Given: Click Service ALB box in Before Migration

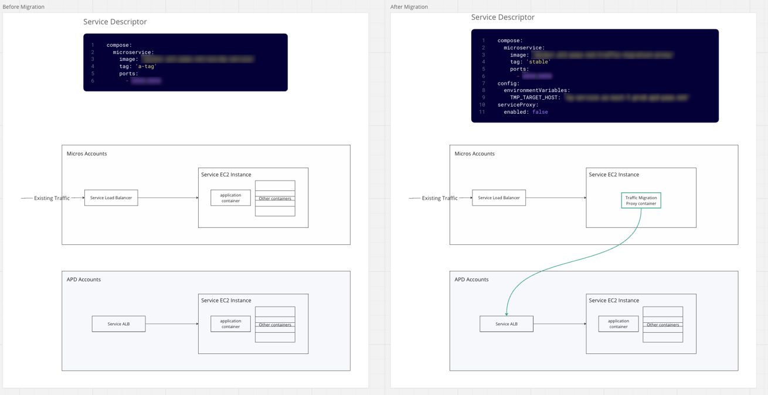Looking at the screenshot, I should click(x=118, y=324).
